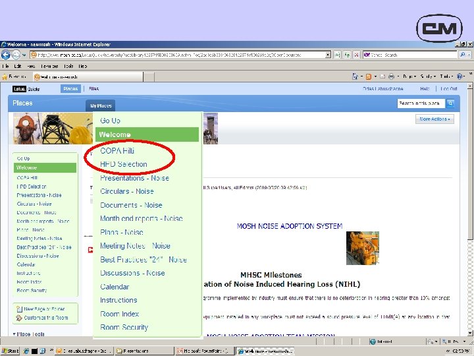474x356 pixels.
Task: Switch to the Places tab
Action: coord(70,89)
